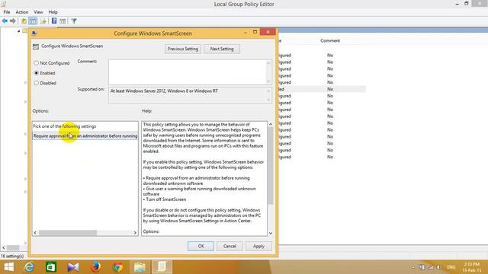Toggle the Show/Hide Console Tree toolbar icon

point(33,21)
